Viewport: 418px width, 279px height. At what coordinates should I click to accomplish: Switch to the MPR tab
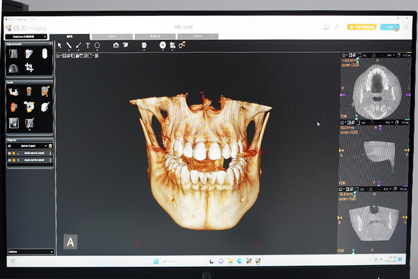tap(70, 37)
